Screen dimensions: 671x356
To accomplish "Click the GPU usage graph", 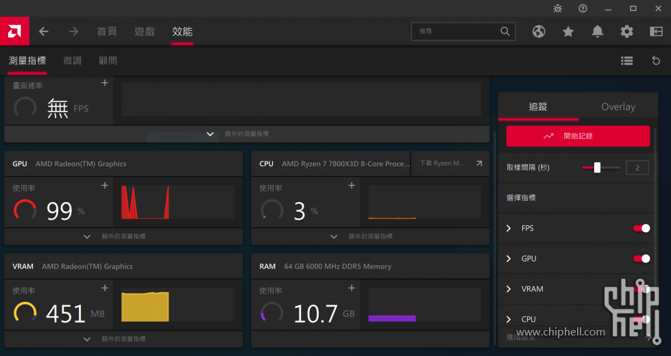I will pyautogui.click(x=178, y=202).
